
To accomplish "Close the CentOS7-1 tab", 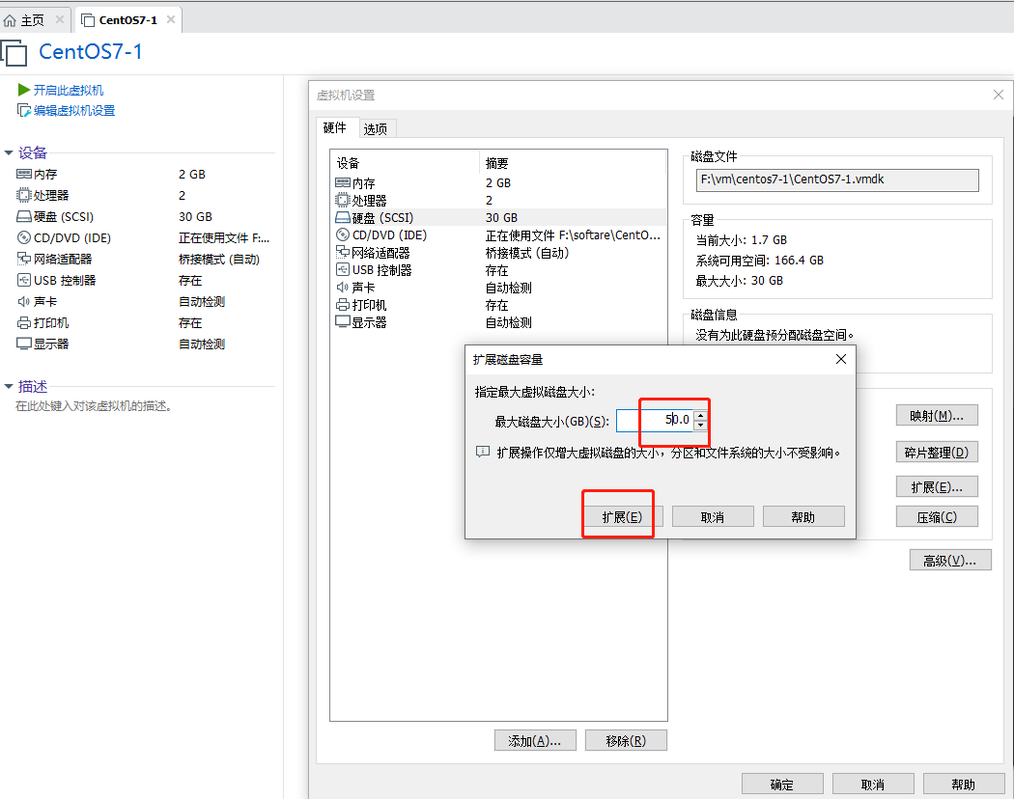I will point(171,19).
